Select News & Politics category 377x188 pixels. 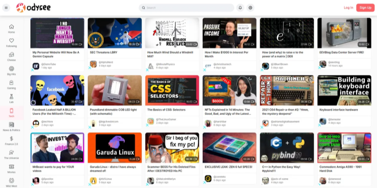[x=11, y=127]
